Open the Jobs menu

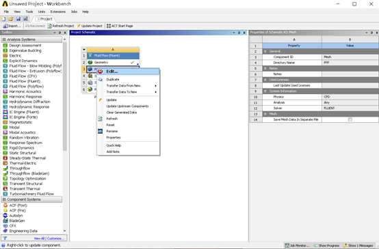(x=74, y=12)
